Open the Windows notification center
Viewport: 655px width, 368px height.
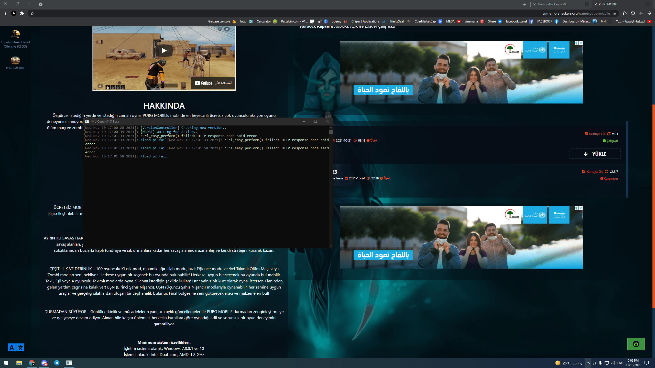[x=647, y=363]
